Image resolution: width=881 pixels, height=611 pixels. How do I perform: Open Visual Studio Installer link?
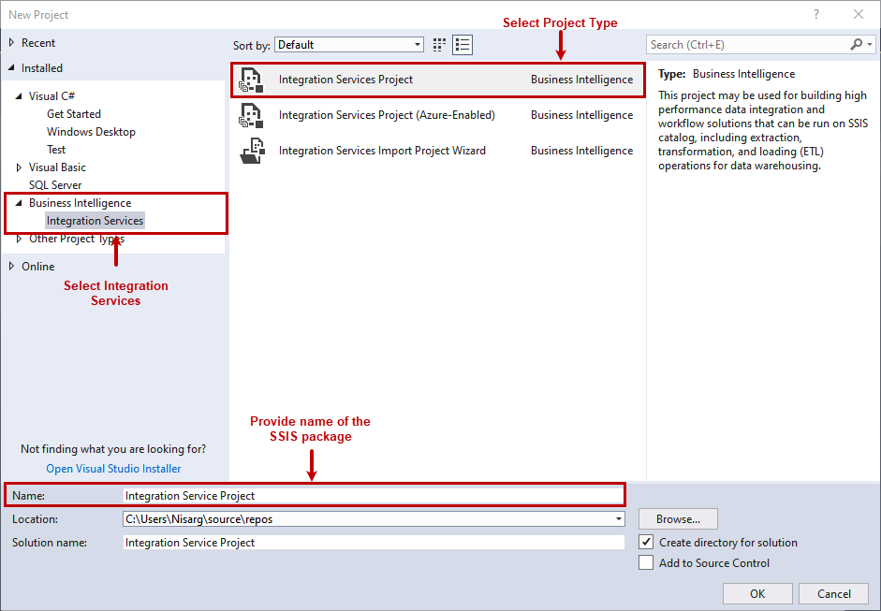pyautogui.click(x=113, y=469)
